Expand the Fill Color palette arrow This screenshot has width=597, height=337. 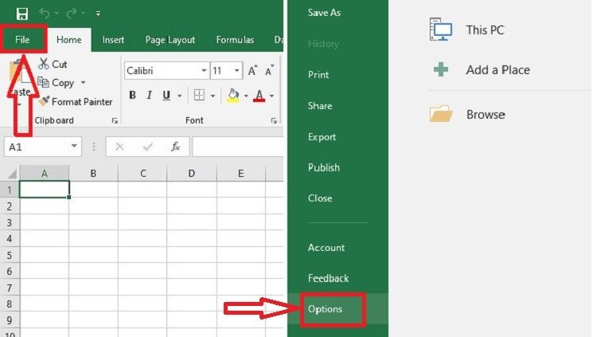coord(246,96)
